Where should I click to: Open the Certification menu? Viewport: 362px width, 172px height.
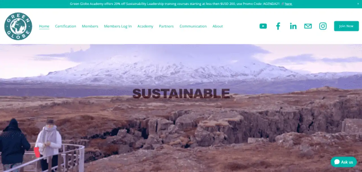[x=66, y=26]
